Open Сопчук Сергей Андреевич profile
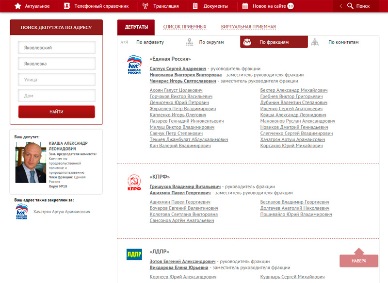This screenshot has width=388, height=283. tap(178, 68)
